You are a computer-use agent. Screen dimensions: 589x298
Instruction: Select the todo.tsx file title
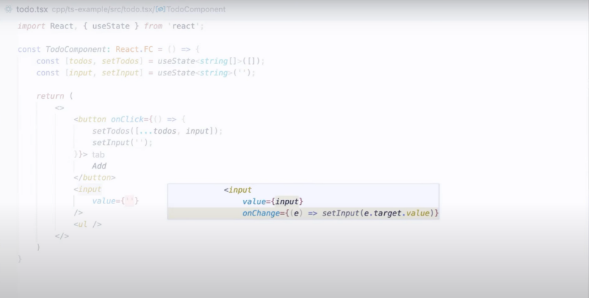(32, 9)
